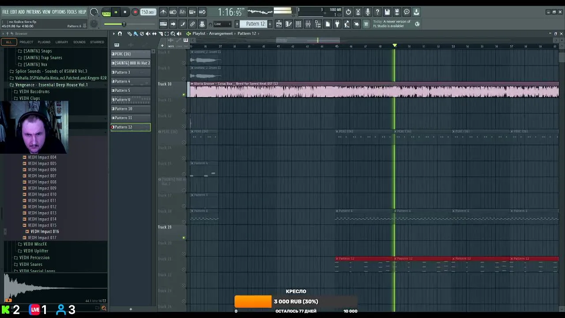Select the playlist Slice tool
The image size is (565, 318).
pos(161,34)
